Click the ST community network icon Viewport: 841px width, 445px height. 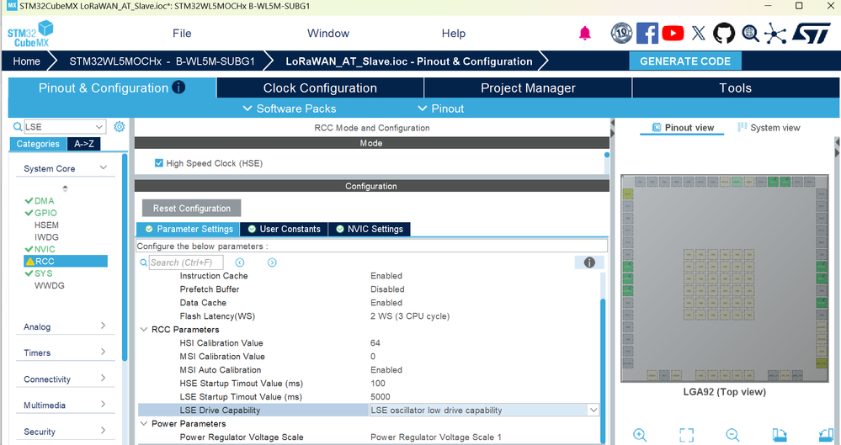775,34
